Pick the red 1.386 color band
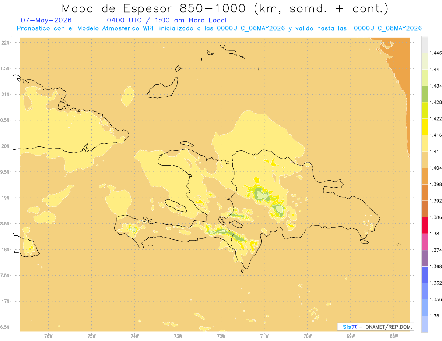The width and height of the screenshot is (442, 341). pos(425,225)
